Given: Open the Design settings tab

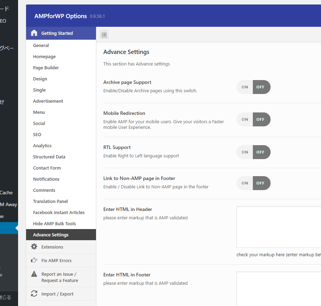Looking at the screenshot, I should [61, 79].
